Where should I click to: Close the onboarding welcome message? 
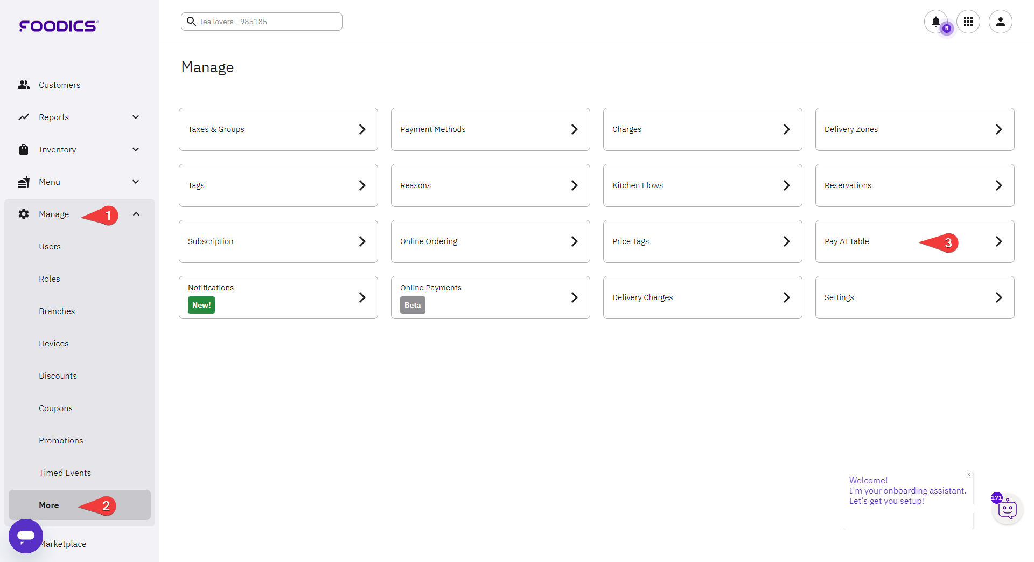pyautogui.click(x=968, y=475)
